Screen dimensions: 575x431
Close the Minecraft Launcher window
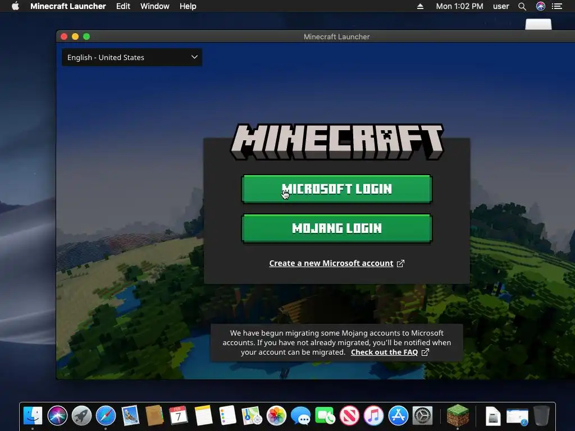tap(64, 36)
